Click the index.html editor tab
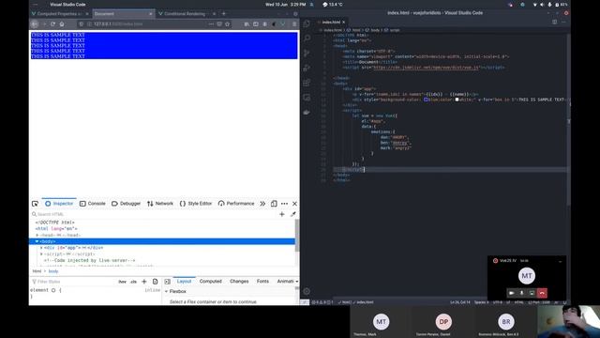Screen dimensions: 600x338 pos(331,22)
